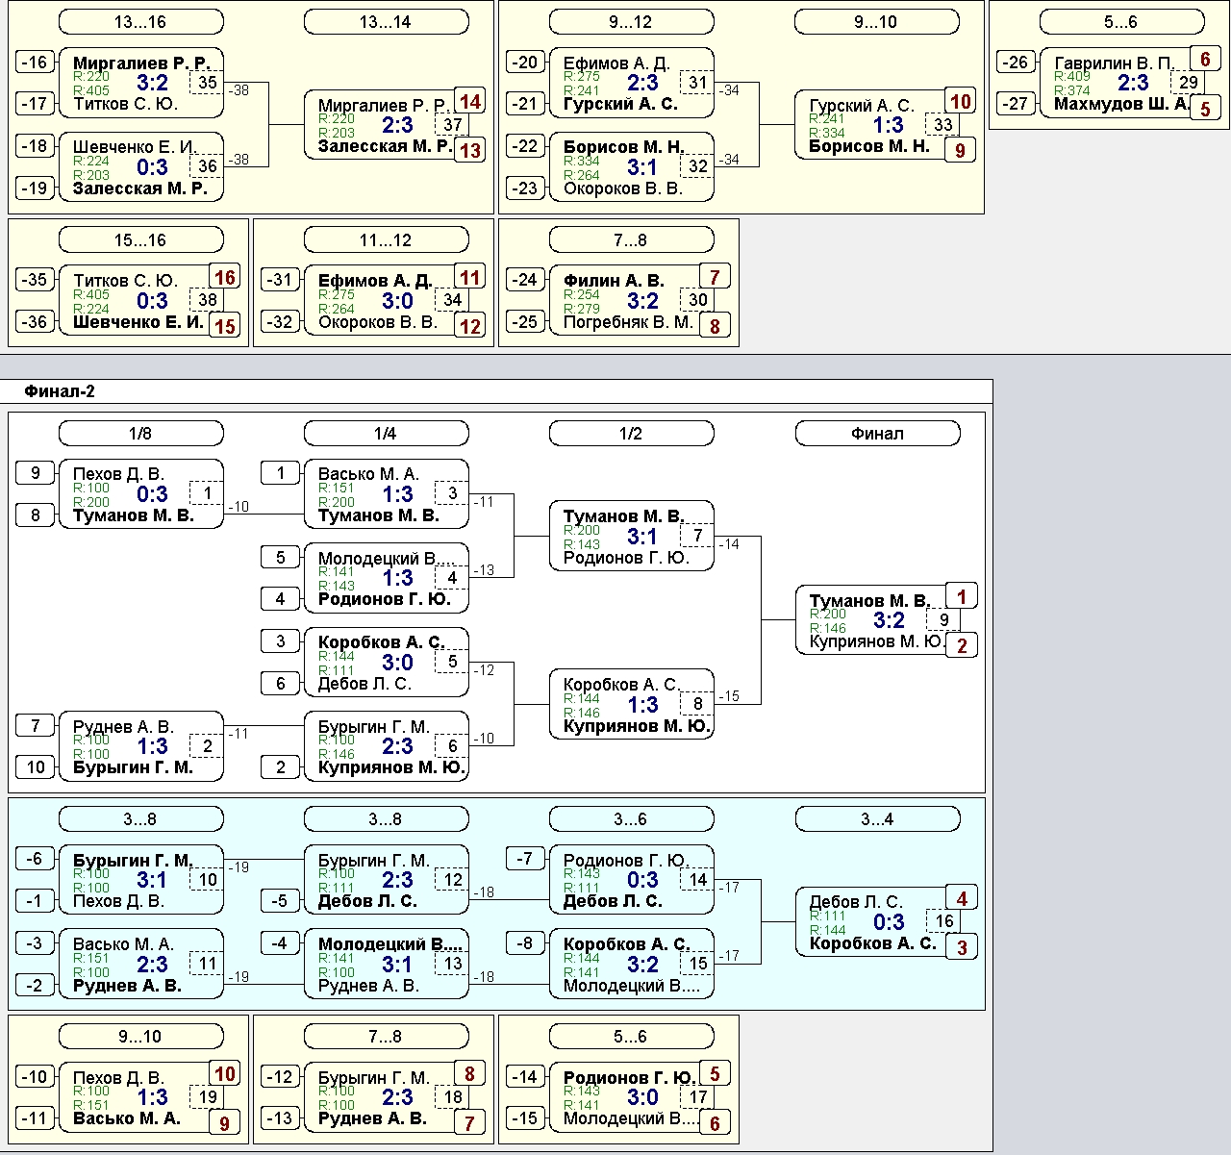Select Филин А. В. in match 30

(x=614, y=281)
